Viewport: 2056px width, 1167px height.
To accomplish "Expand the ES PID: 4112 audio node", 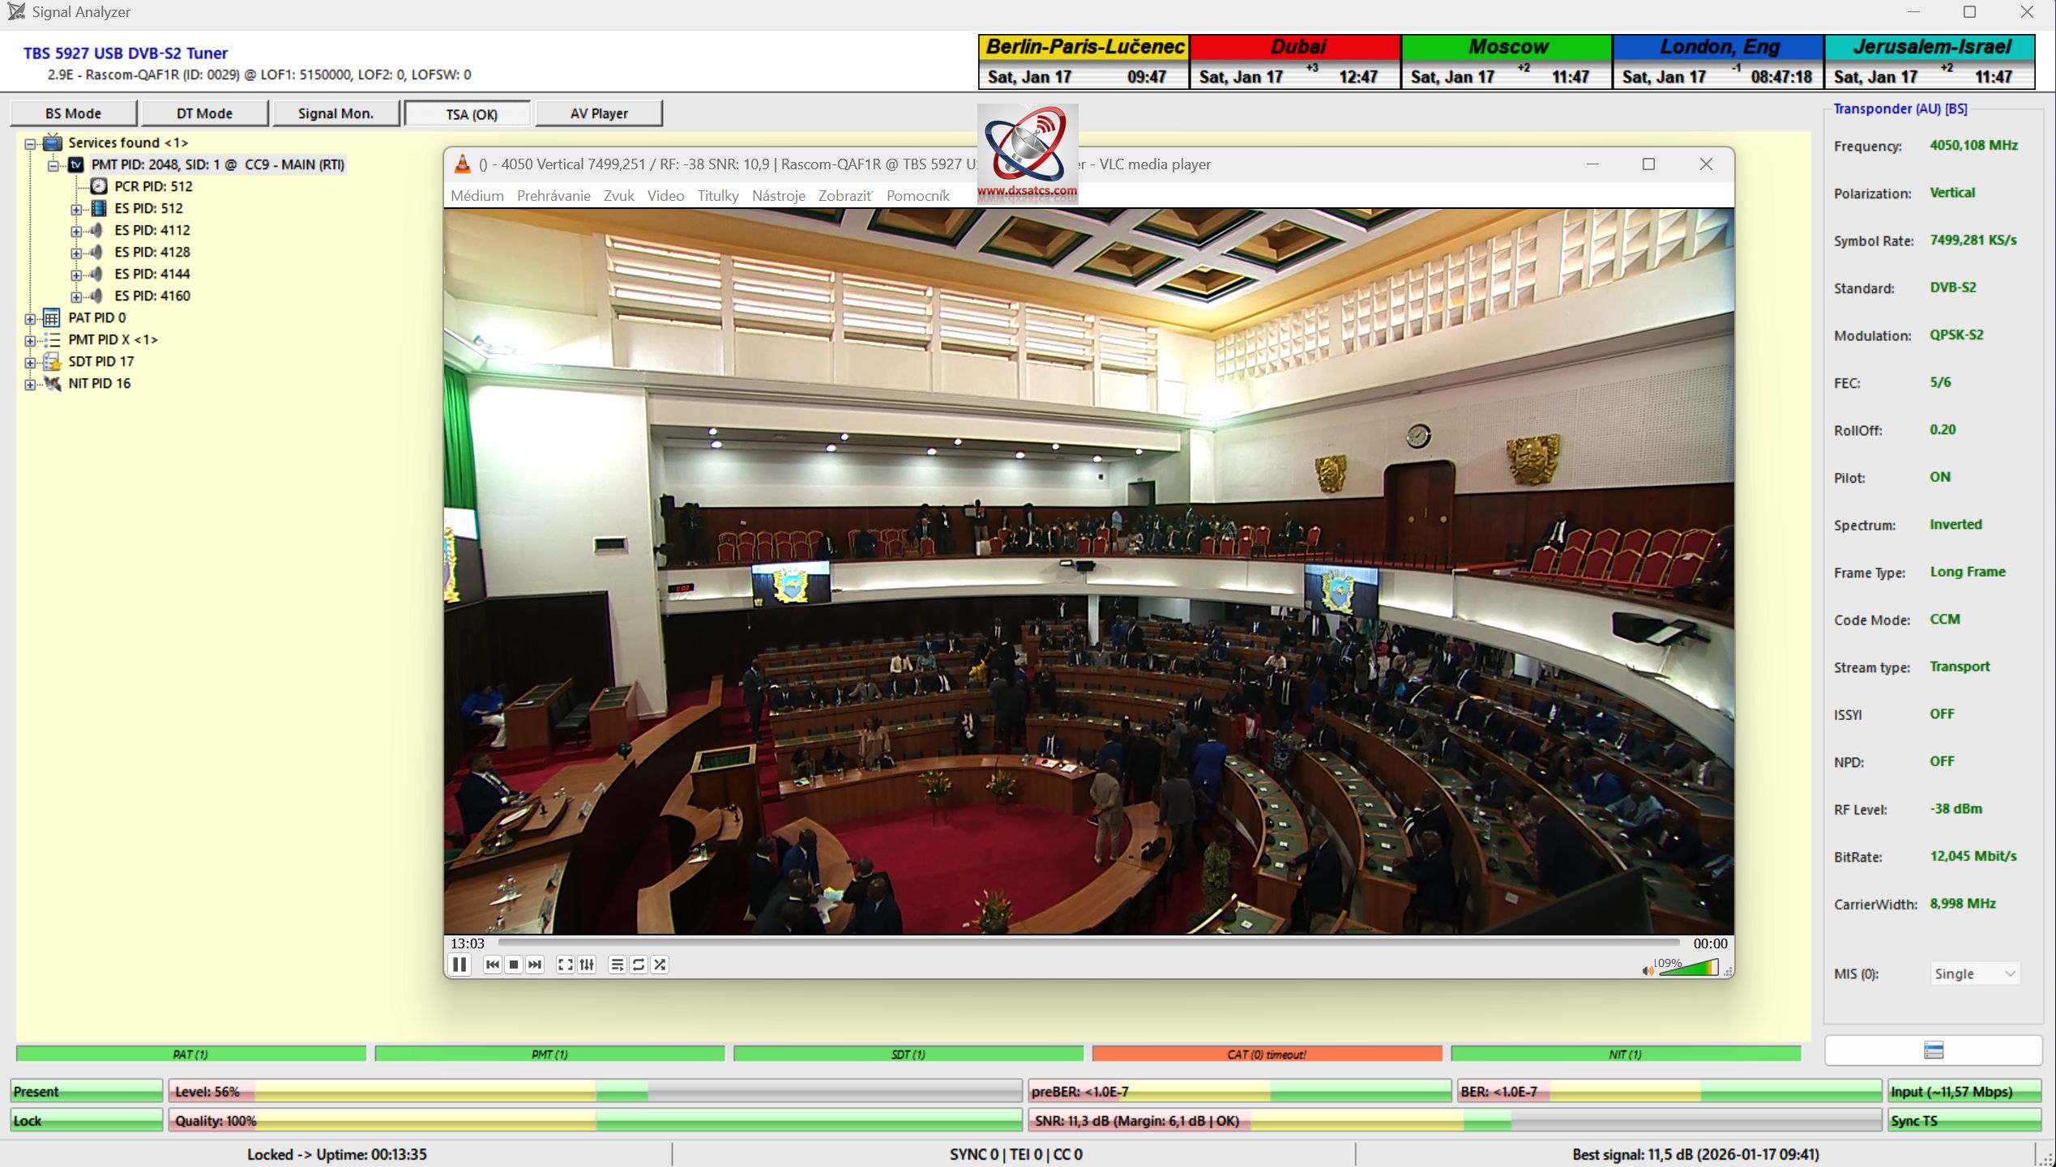I will pyautogui.click(x=76, y=231).
